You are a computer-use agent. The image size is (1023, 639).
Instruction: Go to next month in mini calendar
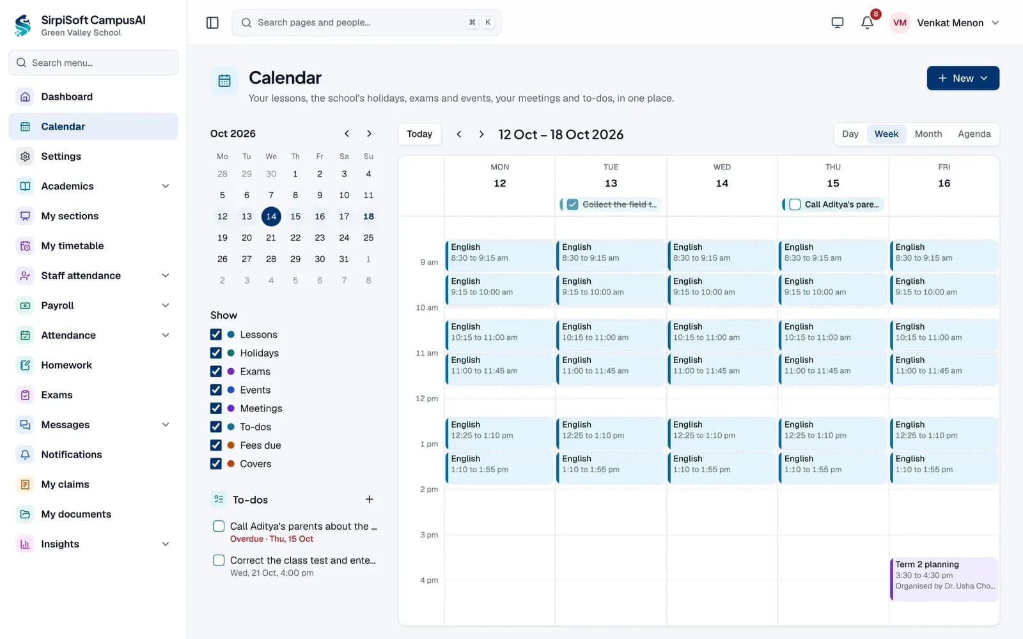[x=369, y=134]
